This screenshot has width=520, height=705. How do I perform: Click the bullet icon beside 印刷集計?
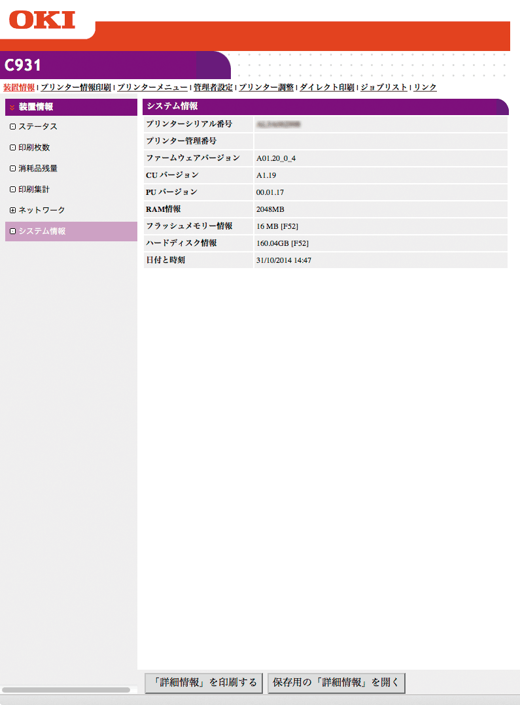(x=12, y=189)
